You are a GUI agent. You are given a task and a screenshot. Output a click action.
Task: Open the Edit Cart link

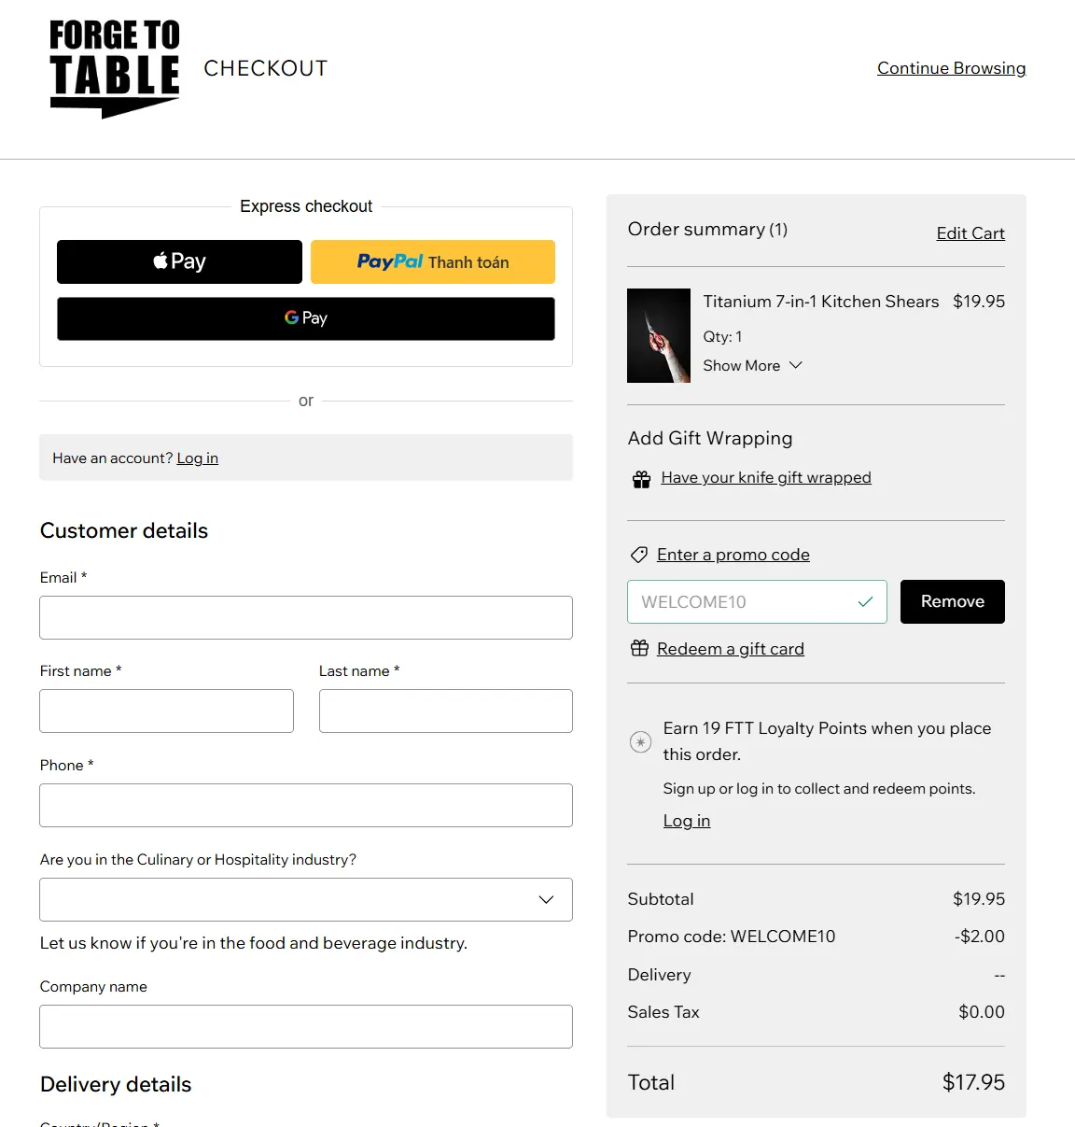(x=970, y=233)
